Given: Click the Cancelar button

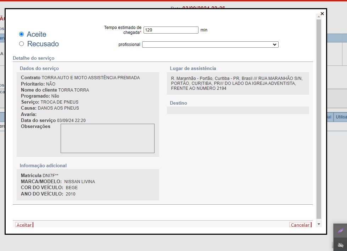Looking at the screenshot, I should coord(300,225).
